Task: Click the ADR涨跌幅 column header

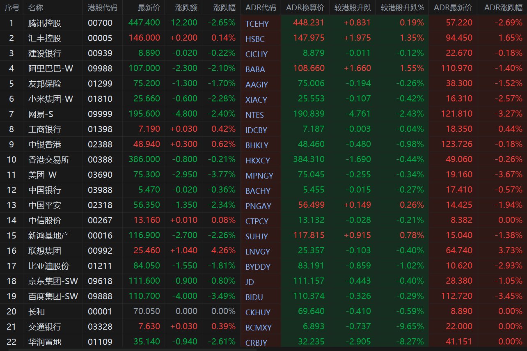Action: [x=503, y=7]
